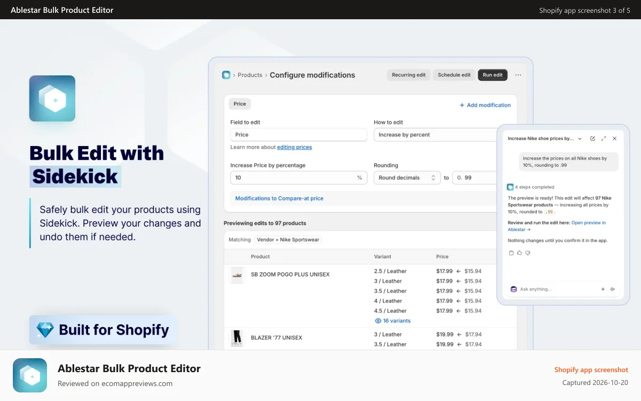Expand the Sidekick panel with the arrows icon
Viewport: 641px width, 401px height.
pyautogui.click(x=604, y=138)
